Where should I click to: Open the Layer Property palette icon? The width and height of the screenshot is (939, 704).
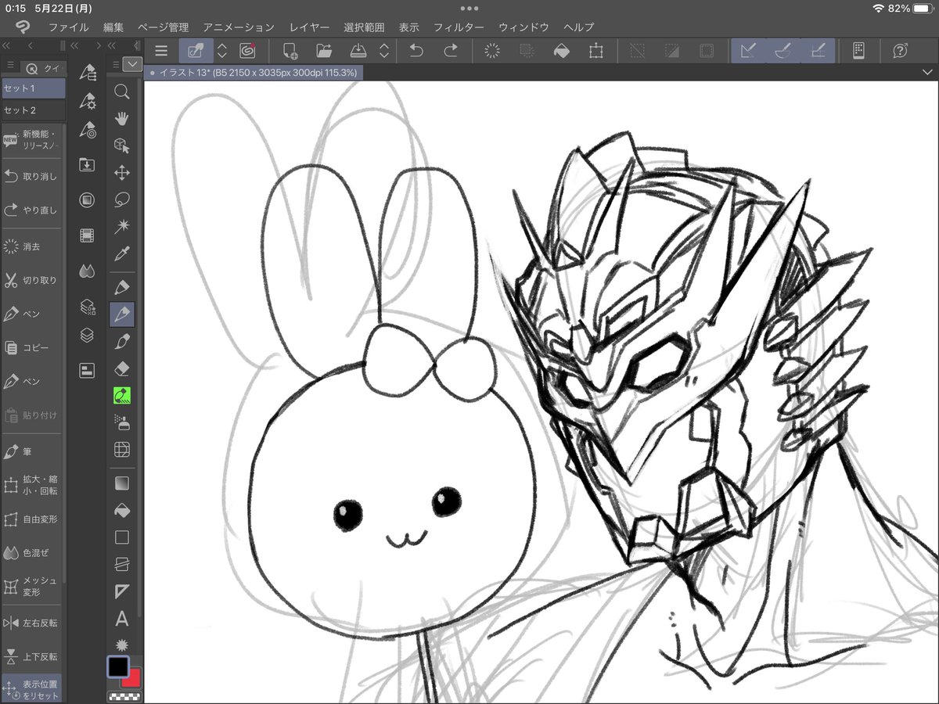tap(88, 307)
